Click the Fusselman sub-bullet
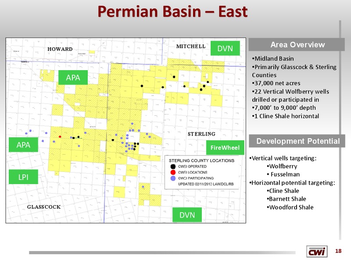 click(x=283, y=174)
